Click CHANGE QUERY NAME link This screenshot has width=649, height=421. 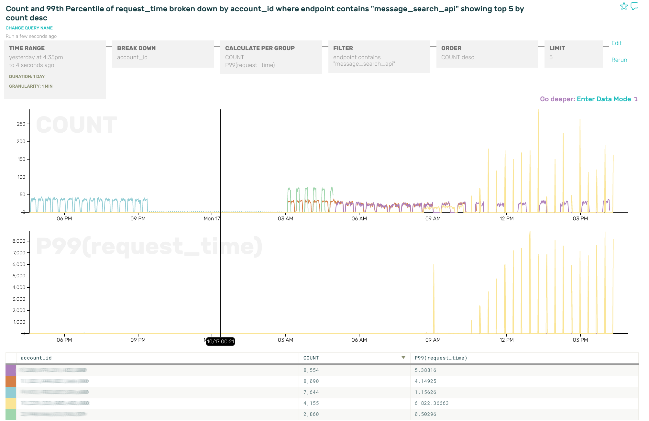29,28
